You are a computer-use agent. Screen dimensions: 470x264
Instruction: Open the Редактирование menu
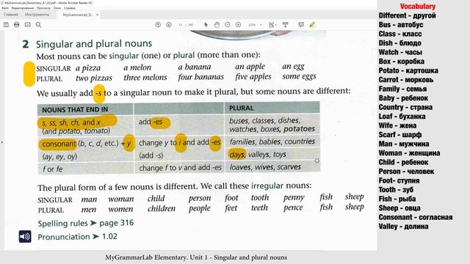(23, 8)
